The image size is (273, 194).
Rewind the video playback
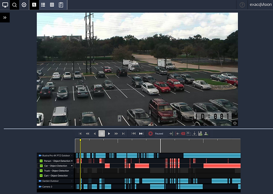coord(87,134)
